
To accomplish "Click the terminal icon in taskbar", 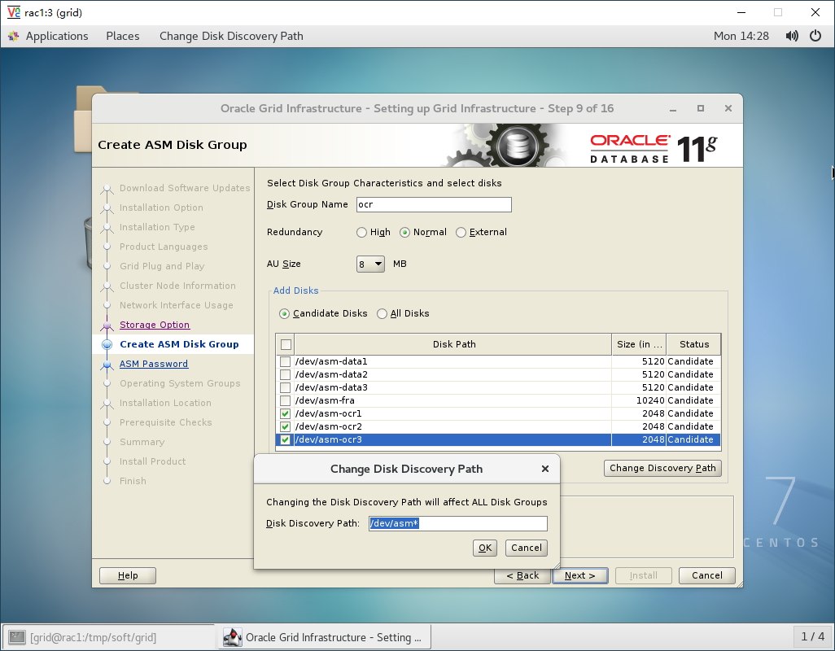I will coord(17,637).
